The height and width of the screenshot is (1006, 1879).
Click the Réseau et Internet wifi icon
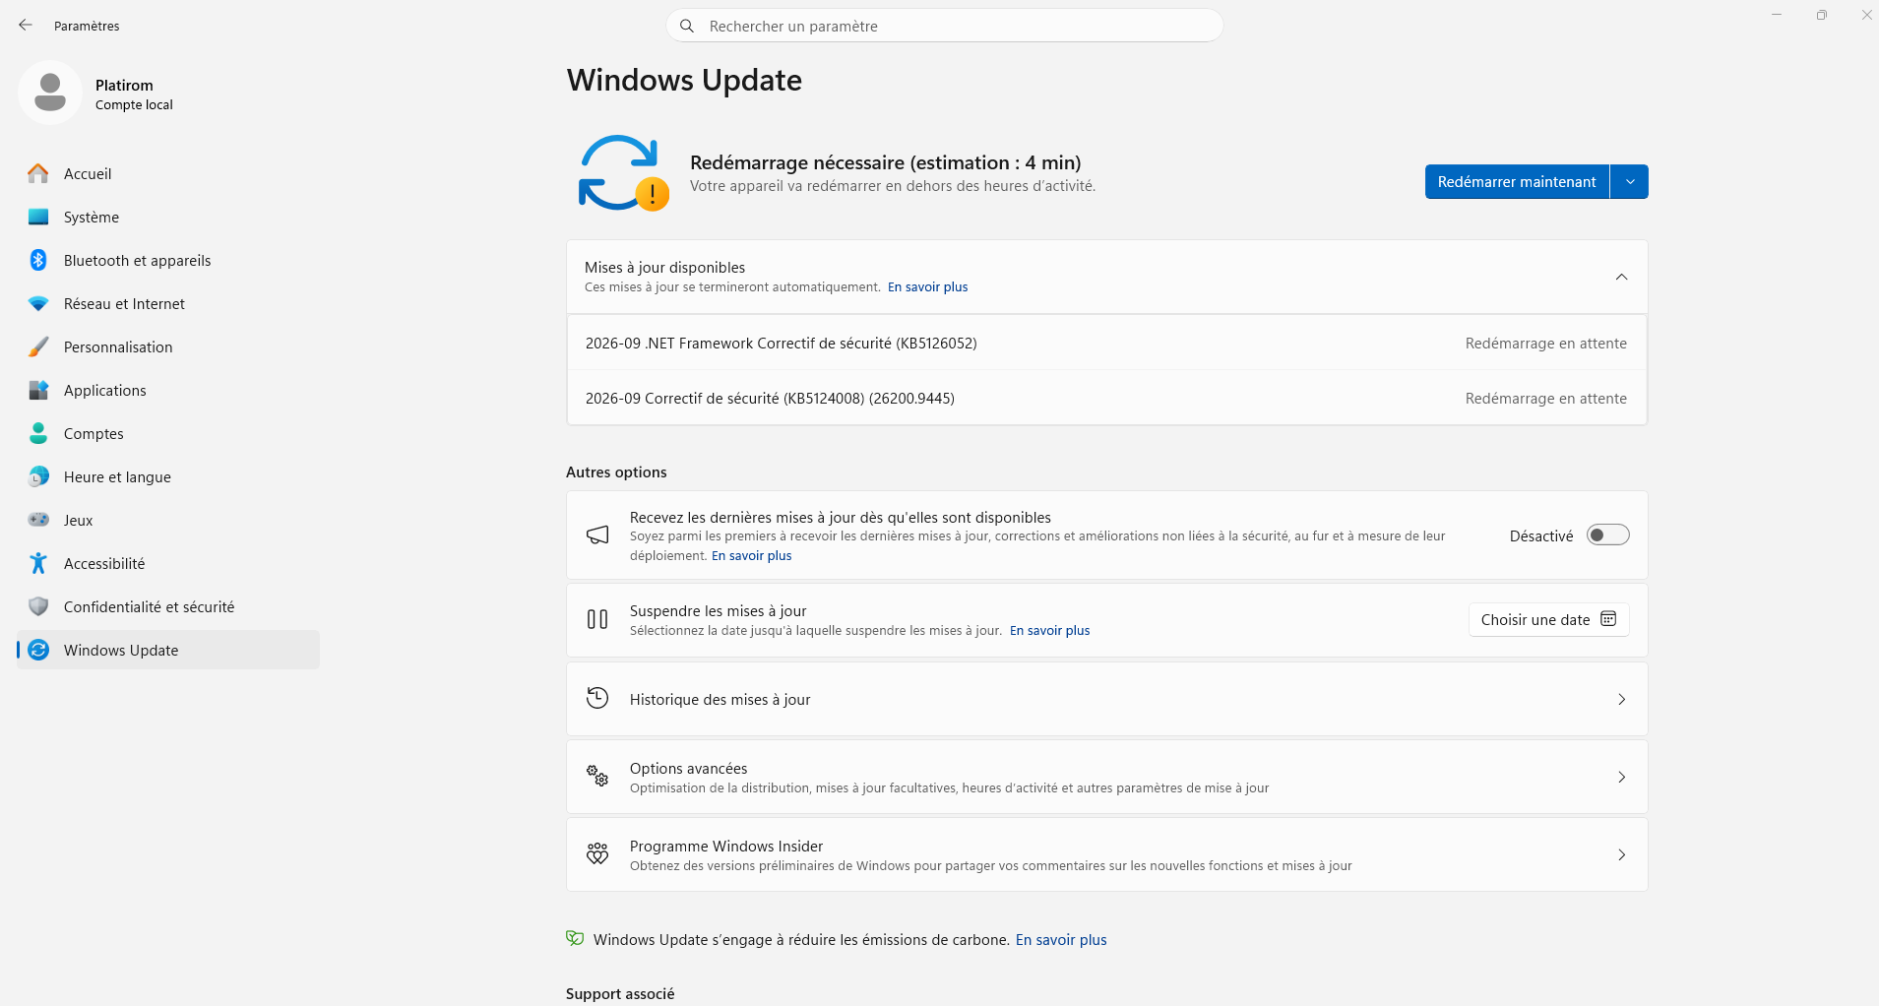(x=38, y=303)
